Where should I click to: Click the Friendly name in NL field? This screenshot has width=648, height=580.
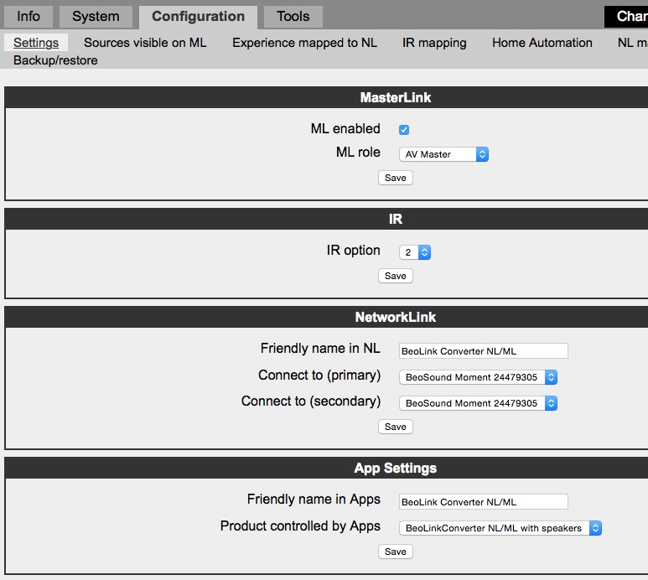[483, 351]
